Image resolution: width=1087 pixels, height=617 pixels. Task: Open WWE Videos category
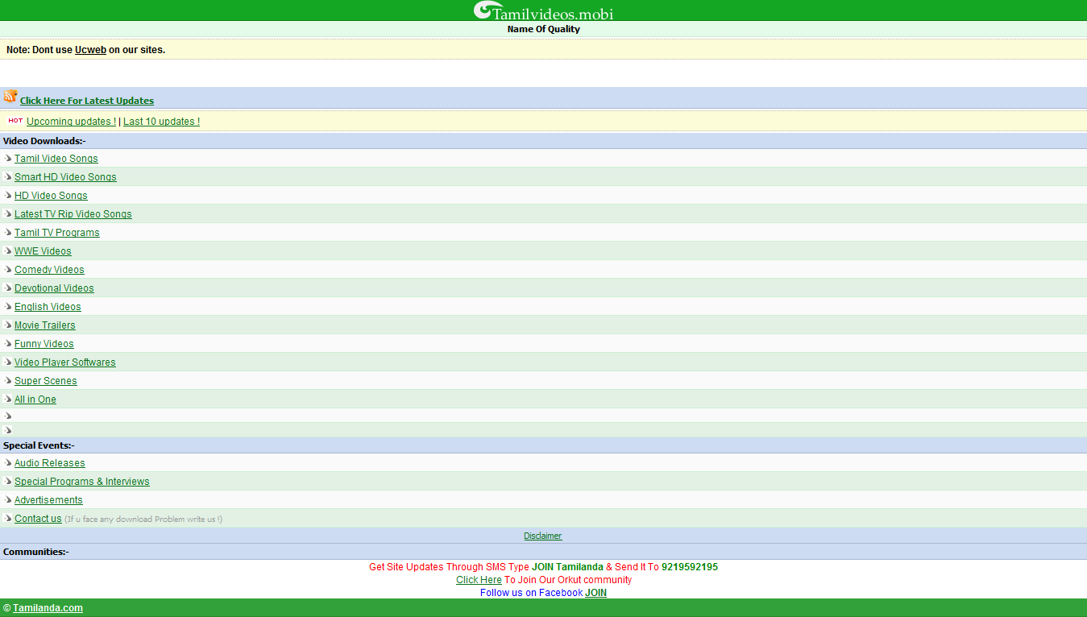point(43,251)
